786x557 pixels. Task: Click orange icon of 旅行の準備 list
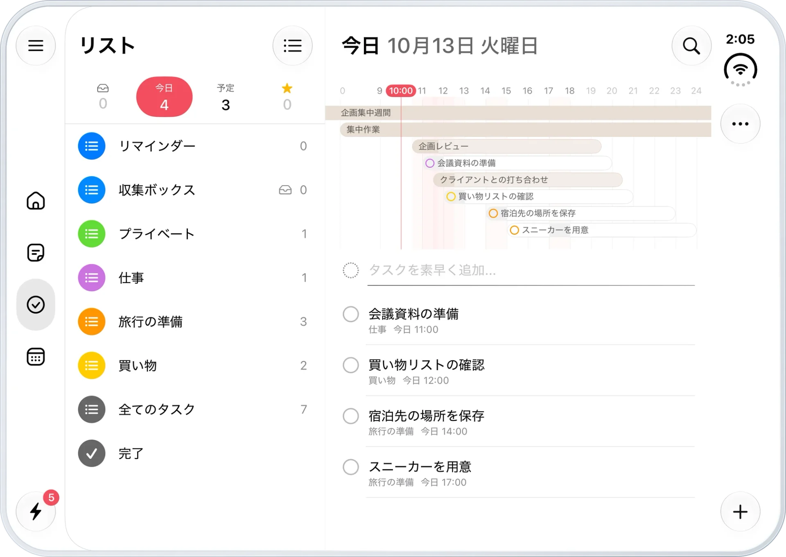[92, 322]
